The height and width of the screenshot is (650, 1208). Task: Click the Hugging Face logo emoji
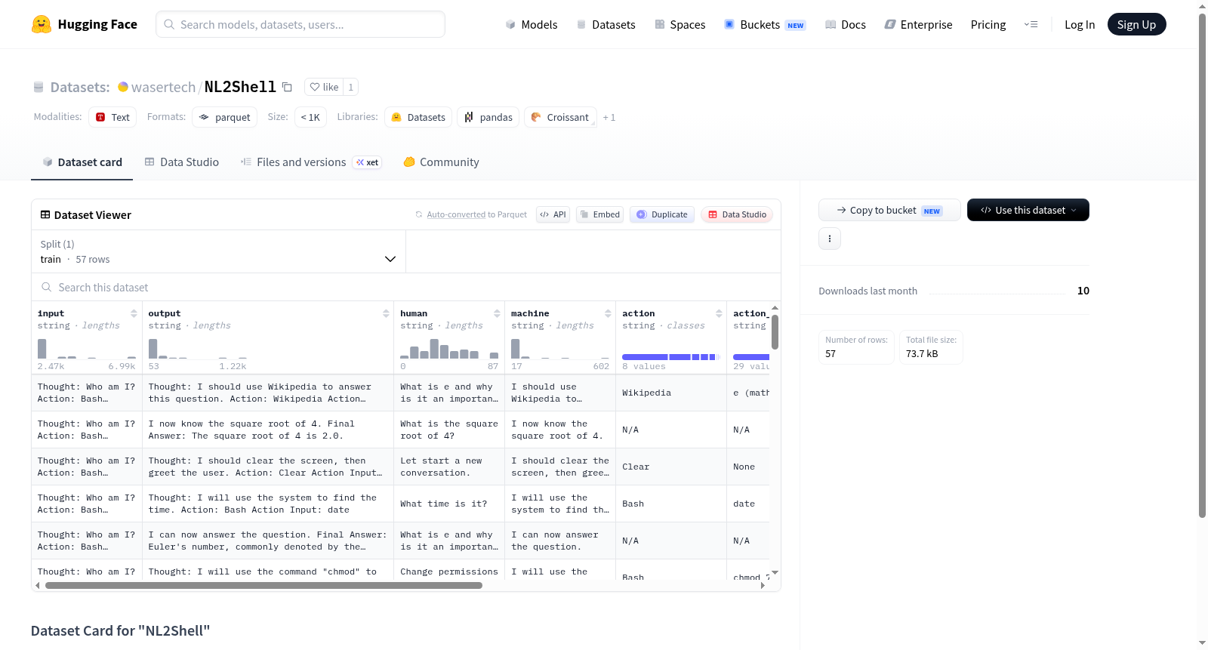(x=42, y=24)
